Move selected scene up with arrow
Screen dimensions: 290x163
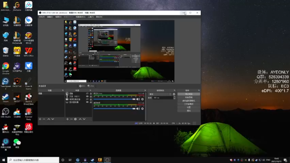tap(49, 119)
